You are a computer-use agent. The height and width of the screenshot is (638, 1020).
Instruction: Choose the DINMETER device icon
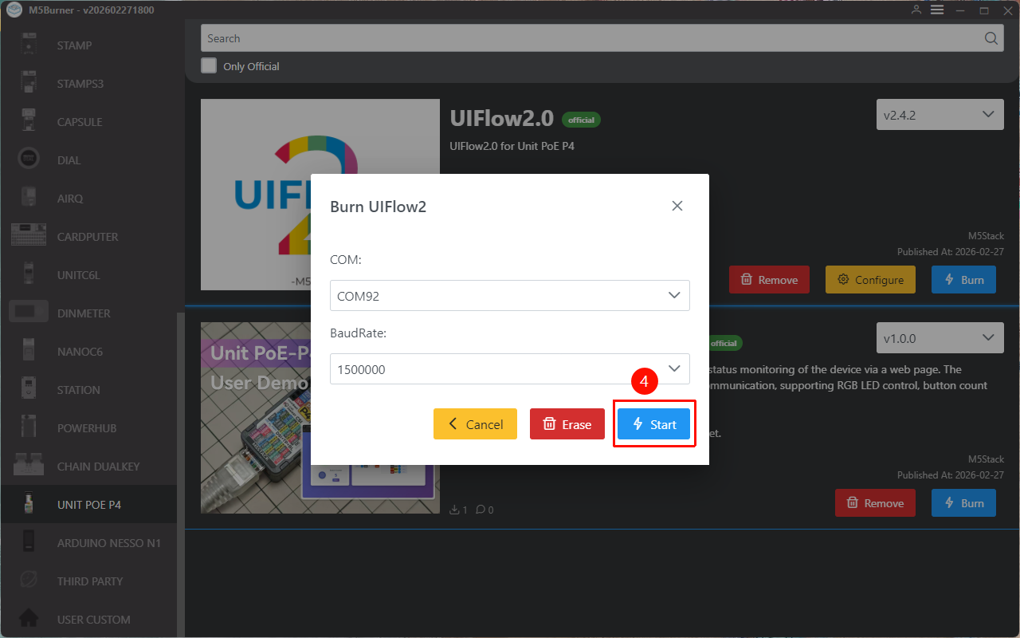click(x=29, y=313)
